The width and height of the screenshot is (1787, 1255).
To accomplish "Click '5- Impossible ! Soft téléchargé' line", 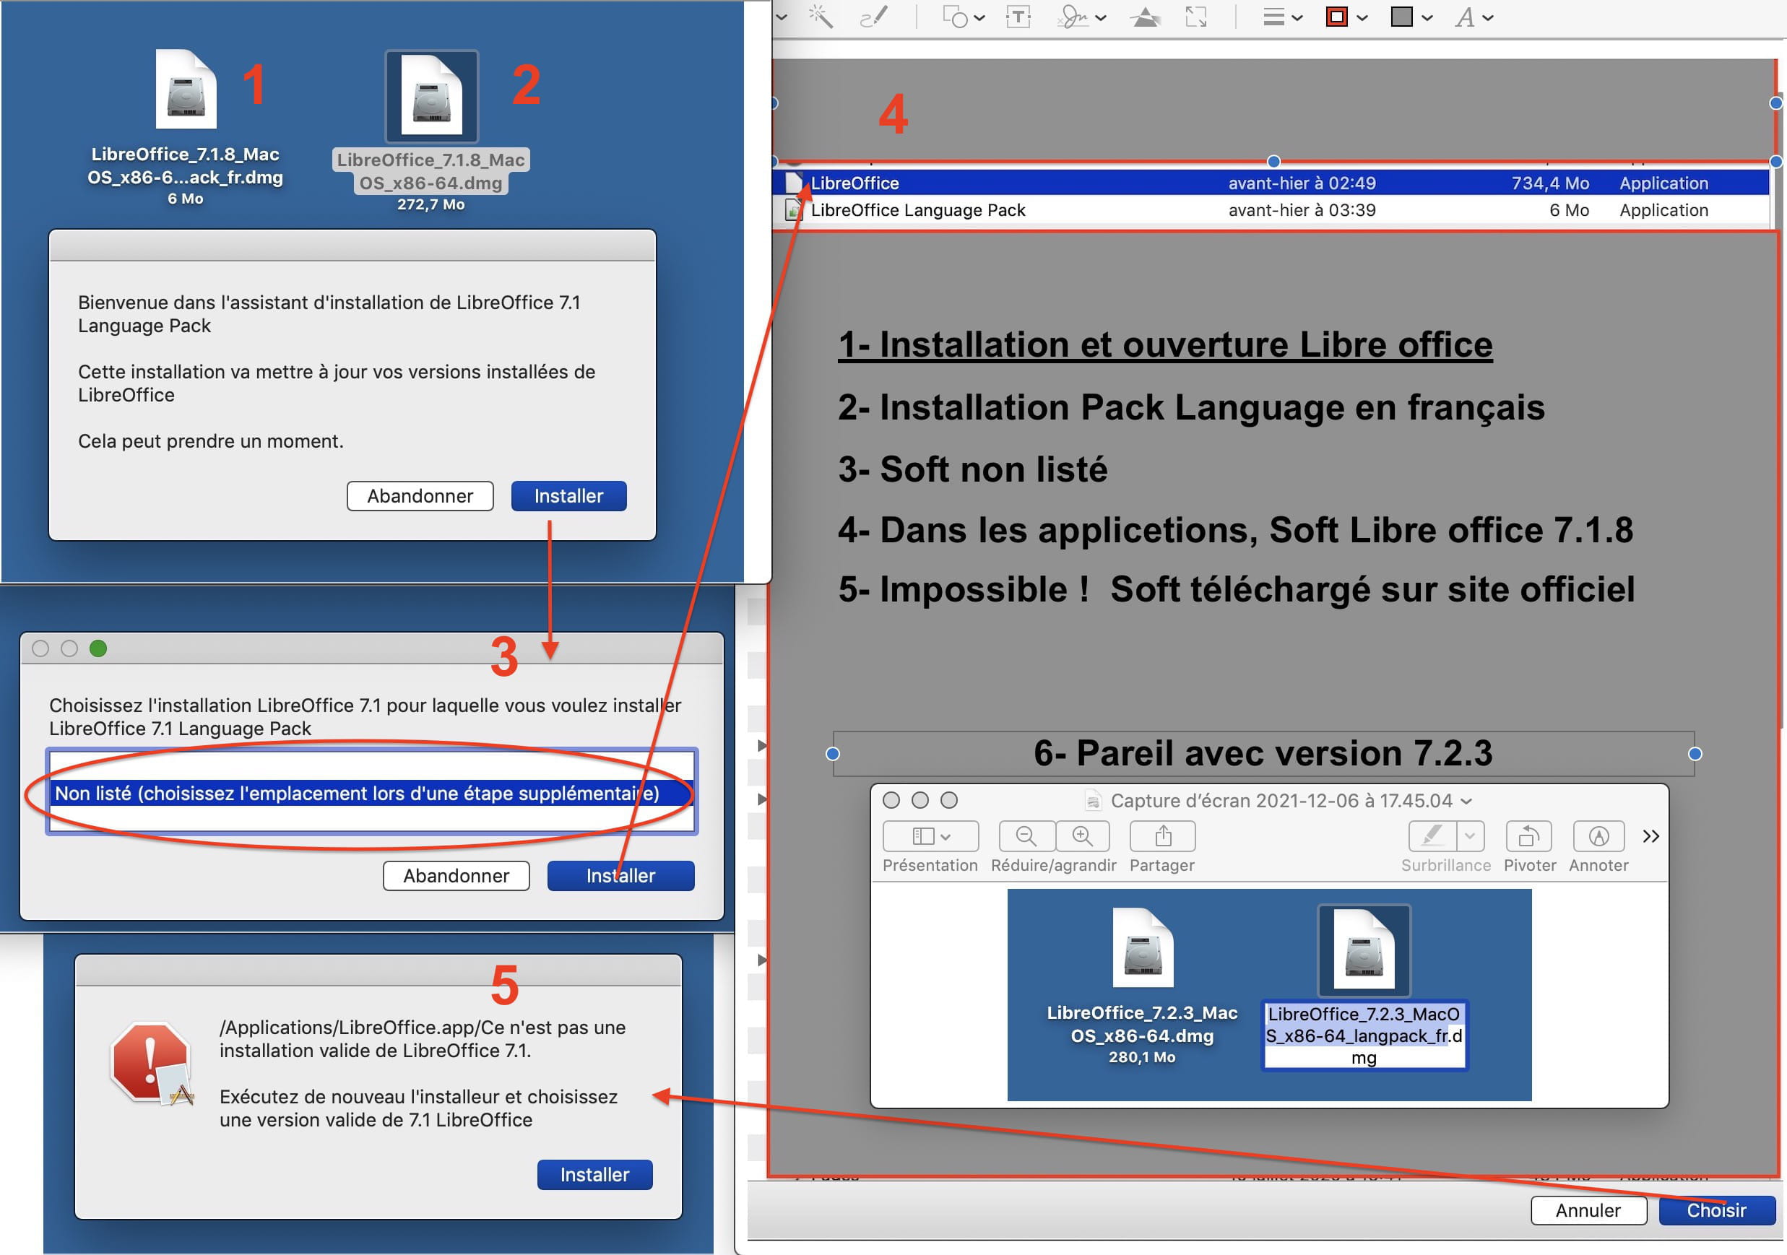I will point(1236,589).
